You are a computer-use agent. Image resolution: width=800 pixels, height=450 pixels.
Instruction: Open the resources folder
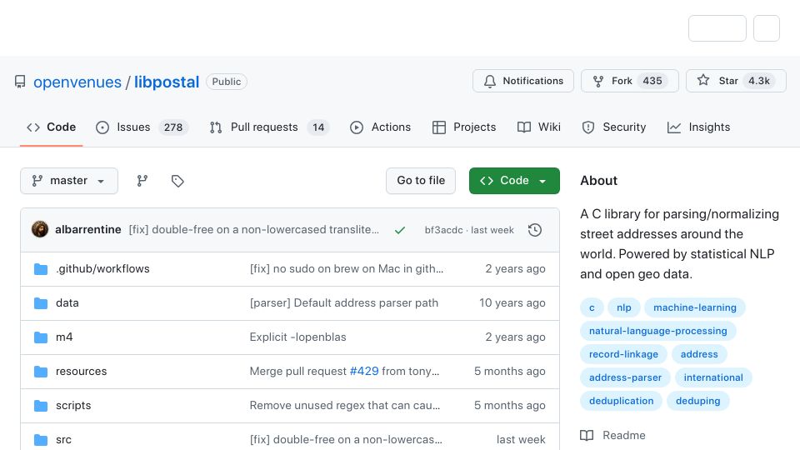[x=81, y=372]
